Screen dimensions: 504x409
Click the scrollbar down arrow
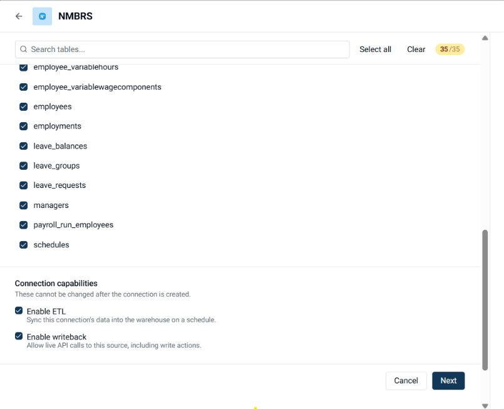point(485,405)
